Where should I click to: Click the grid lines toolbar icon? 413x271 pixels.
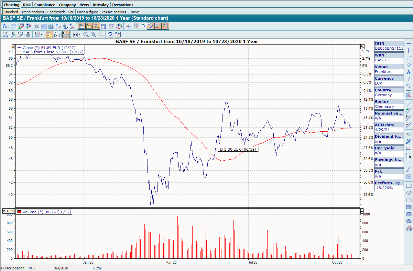pyautogui.click(x=103, y=26)
